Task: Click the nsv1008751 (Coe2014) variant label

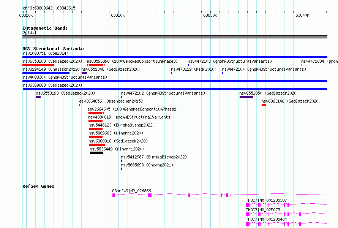Action: pyautogui.click(x=46, y=53)
